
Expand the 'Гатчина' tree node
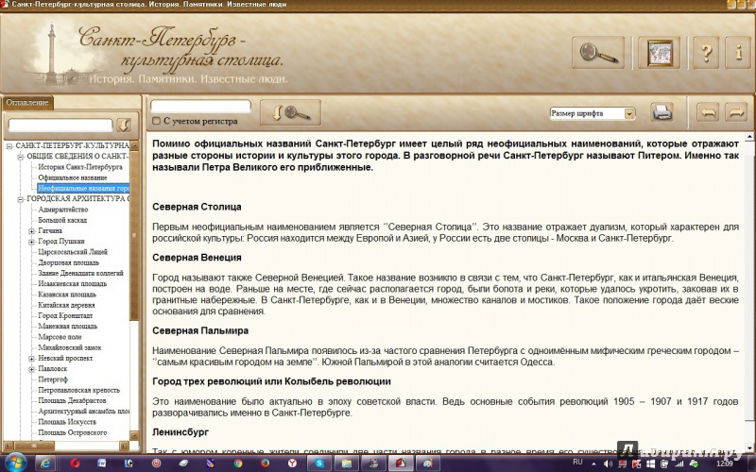(31, 230)
